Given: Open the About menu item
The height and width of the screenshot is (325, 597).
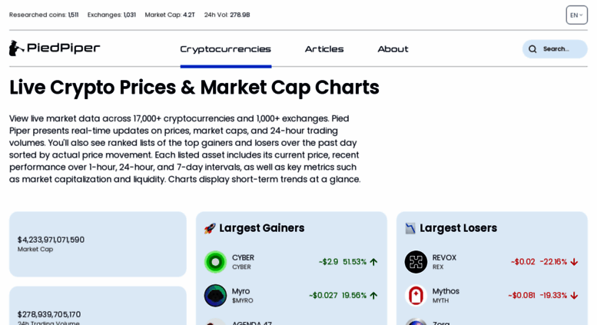Looking at the screenshot, I should click(393, 49).
